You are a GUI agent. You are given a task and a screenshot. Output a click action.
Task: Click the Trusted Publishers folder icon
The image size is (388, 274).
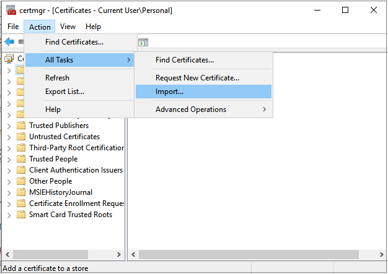coord(20,126)
